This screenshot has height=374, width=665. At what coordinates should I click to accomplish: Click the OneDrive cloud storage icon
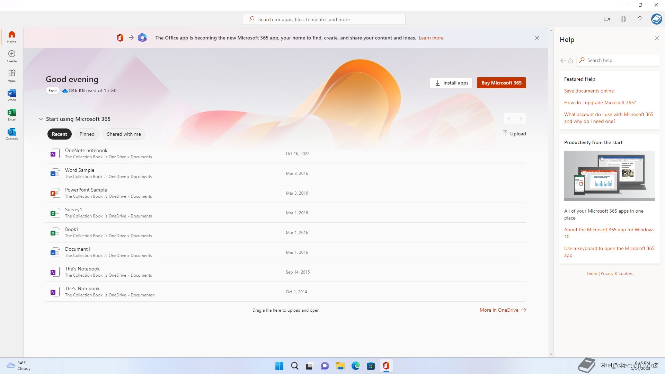click(x=65, y=91)
